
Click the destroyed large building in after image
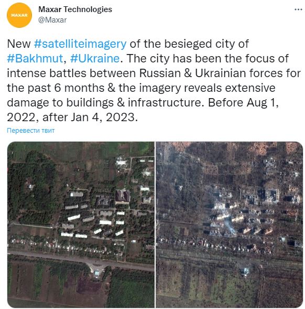272,196
